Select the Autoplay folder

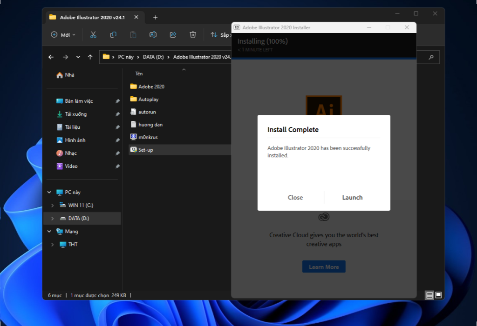144,100
